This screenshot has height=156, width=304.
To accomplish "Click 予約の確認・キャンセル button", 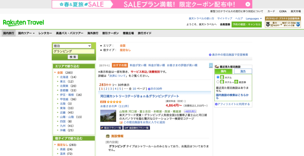I will [247, 24].
